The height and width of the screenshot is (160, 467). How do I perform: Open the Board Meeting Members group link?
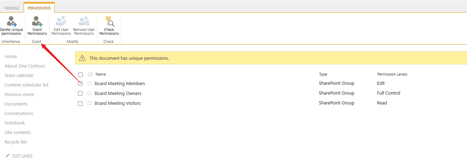120,84
